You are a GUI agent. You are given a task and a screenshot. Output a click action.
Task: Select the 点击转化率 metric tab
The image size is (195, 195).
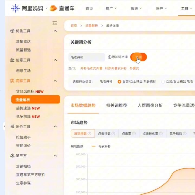152,134
